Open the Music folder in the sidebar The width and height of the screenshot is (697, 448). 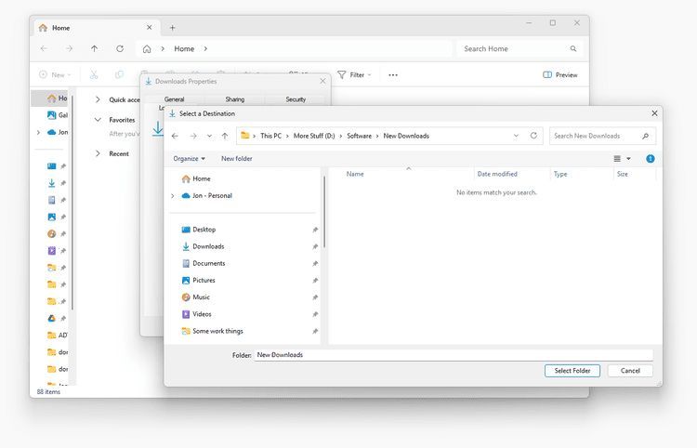(x=201, y=297)
